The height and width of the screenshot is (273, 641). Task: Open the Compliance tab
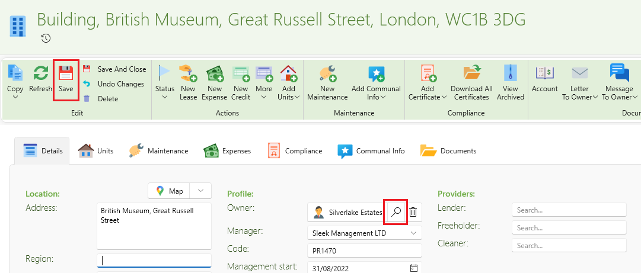click(295, 150)
